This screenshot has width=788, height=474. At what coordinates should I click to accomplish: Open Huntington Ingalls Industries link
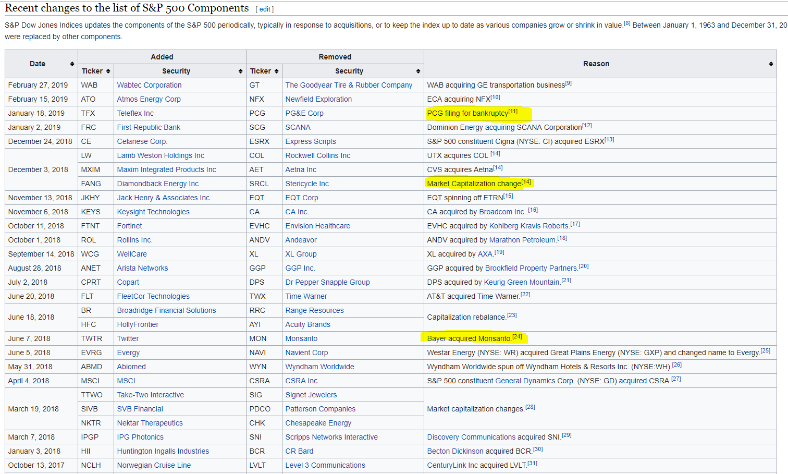(163, 451)
